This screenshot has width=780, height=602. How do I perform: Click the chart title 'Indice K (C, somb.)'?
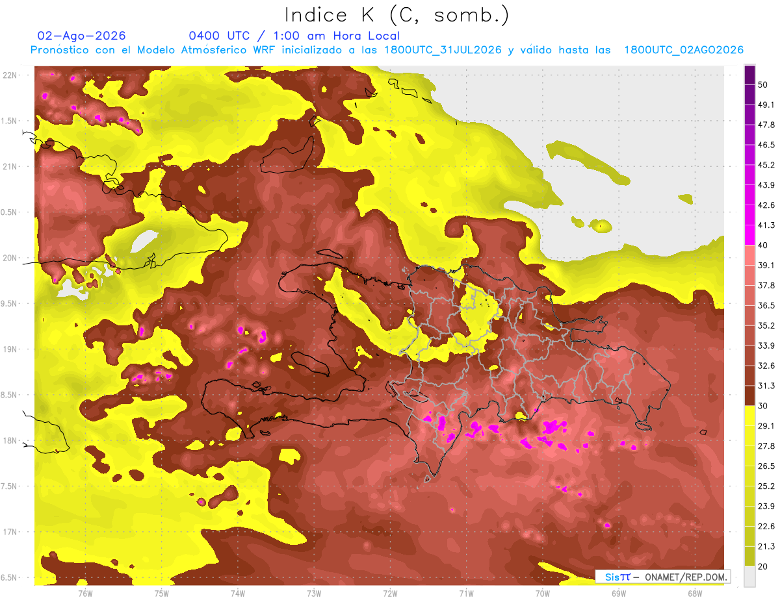click(396, 15)
